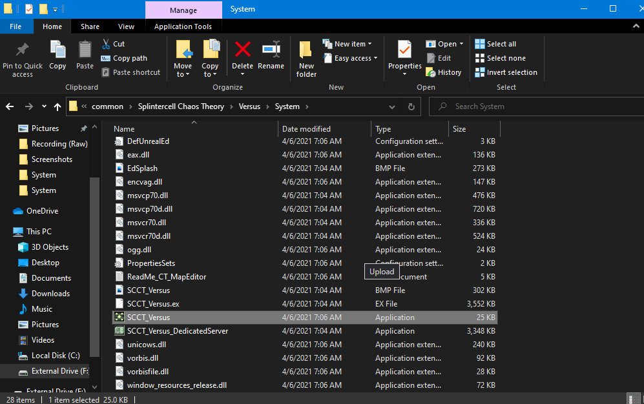Click the Manage contextual tab
The width and height of the screenshot is (644, 404).
pyautogui.click(x=183, y=10)
